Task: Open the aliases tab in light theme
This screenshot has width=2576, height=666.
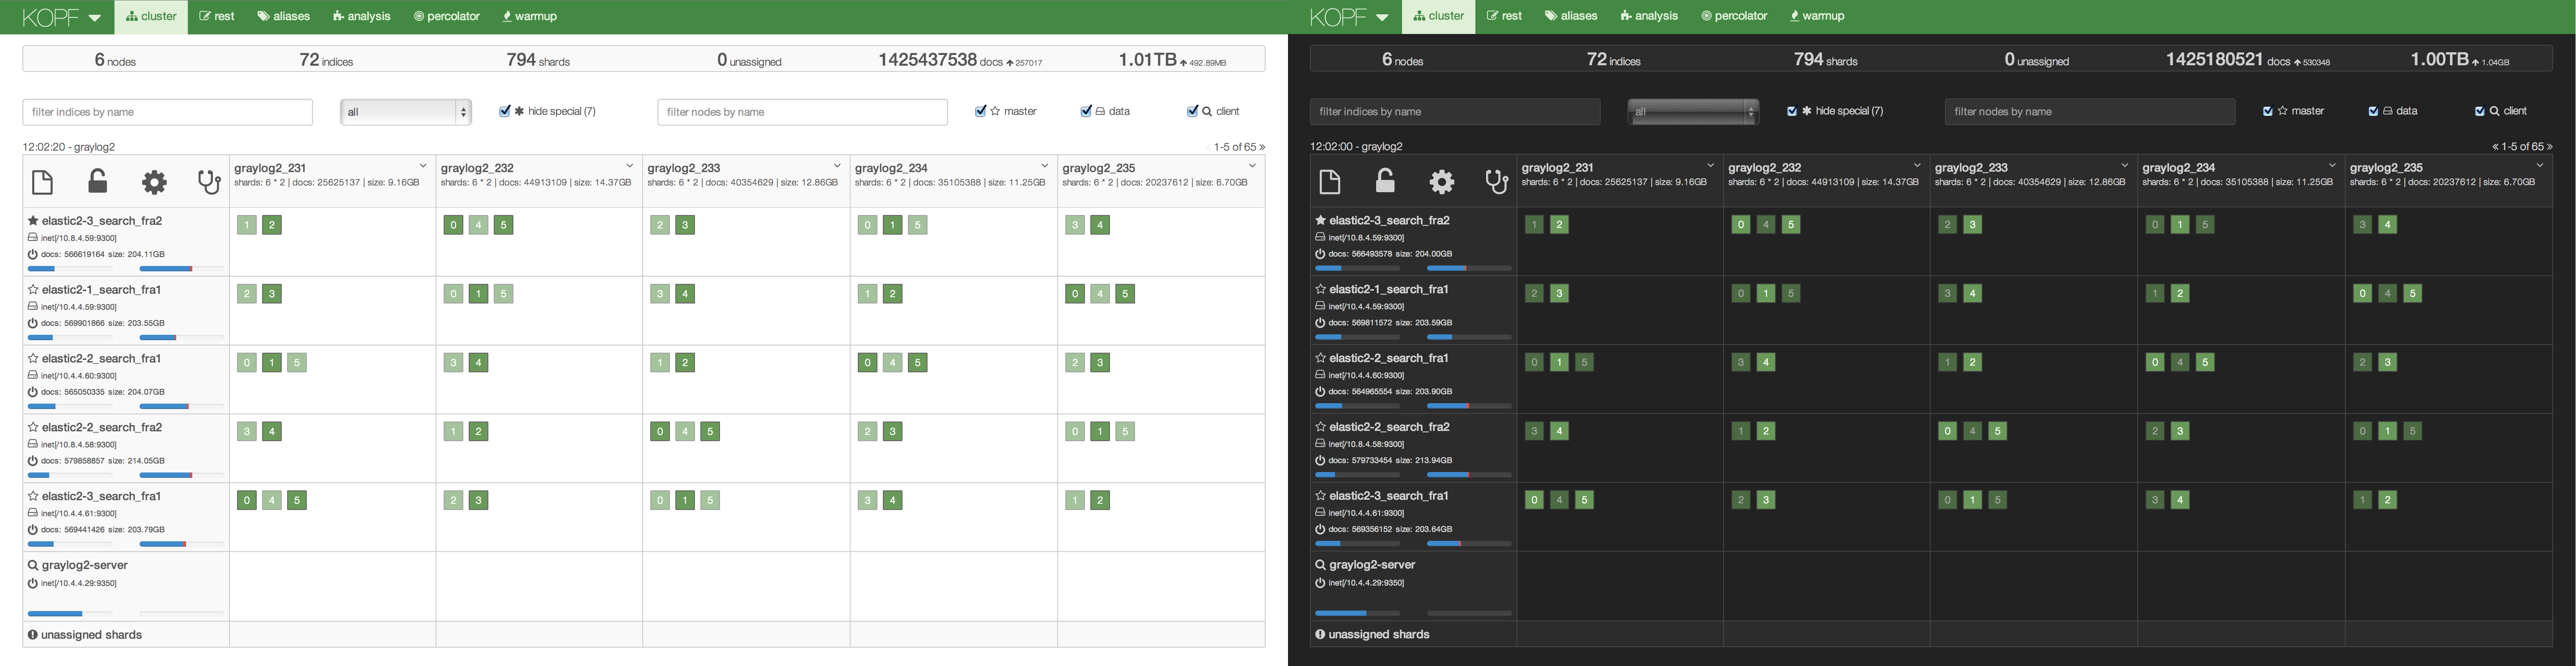Action: pyautogui.click(x=283, y=16)
